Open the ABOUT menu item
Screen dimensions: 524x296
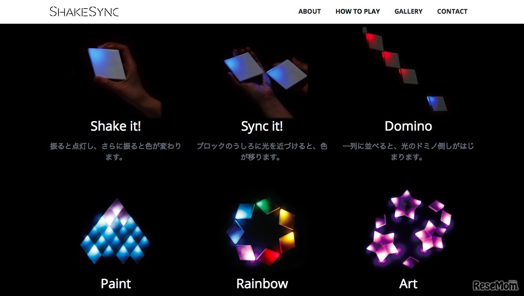310,11
